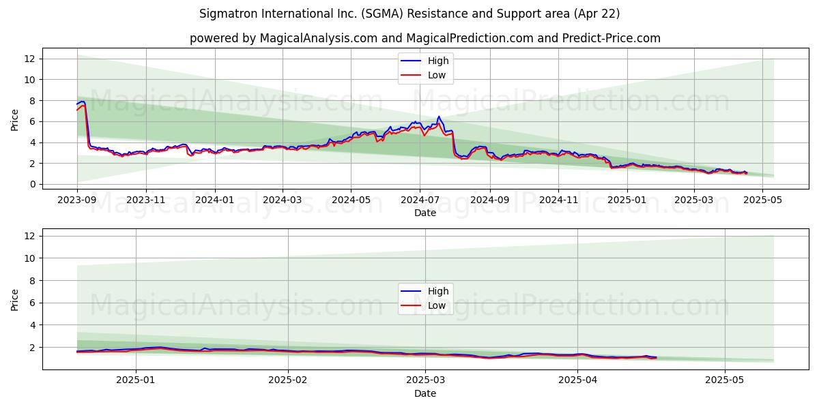Click the 2025-05 x-axis label in top chart

[x=762, y=200]
